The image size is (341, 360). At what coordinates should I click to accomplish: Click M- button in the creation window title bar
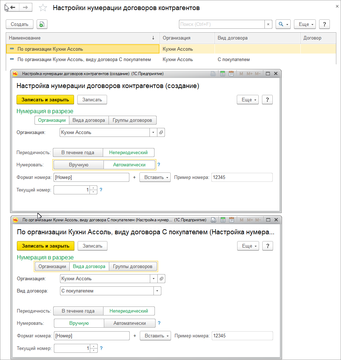click(x=258, y=73)
